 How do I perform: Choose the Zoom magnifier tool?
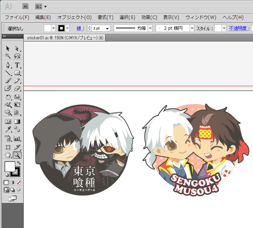(x=17, y=155)
